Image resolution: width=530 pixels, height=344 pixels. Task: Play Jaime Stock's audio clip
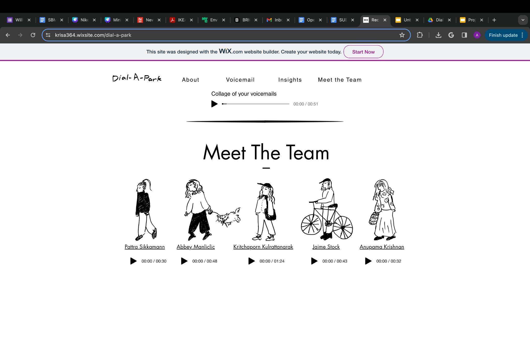[314, 261]
